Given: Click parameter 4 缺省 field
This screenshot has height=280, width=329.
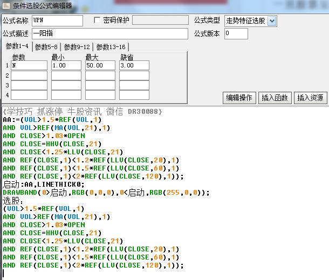Looking at the screenshot, I should [x=134, y=95].
